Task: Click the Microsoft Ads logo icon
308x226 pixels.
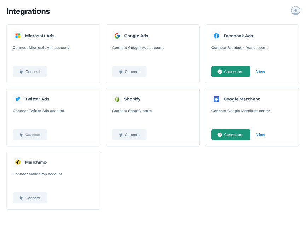Action: (x=18, y=36)
